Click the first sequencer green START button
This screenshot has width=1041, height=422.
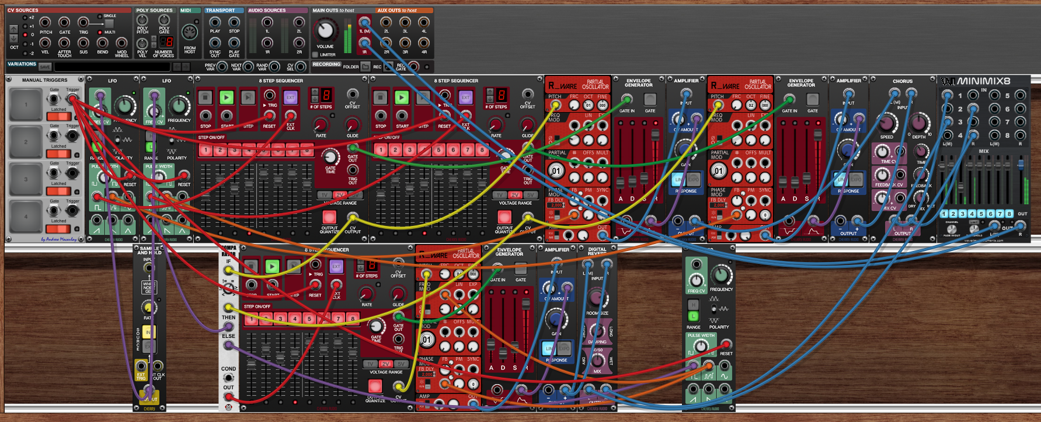click(227, 97)
